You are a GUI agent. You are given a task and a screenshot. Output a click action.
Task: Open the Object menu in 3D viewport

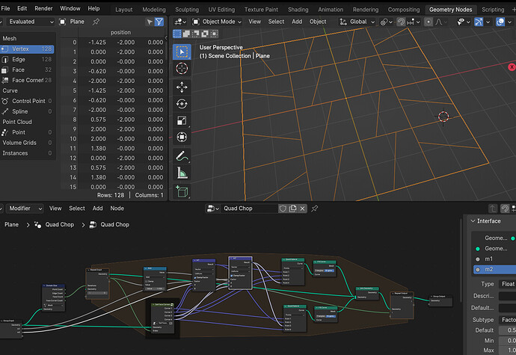318,22
